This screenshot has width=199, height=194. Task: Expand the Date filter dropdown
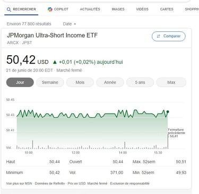[70, 24]
